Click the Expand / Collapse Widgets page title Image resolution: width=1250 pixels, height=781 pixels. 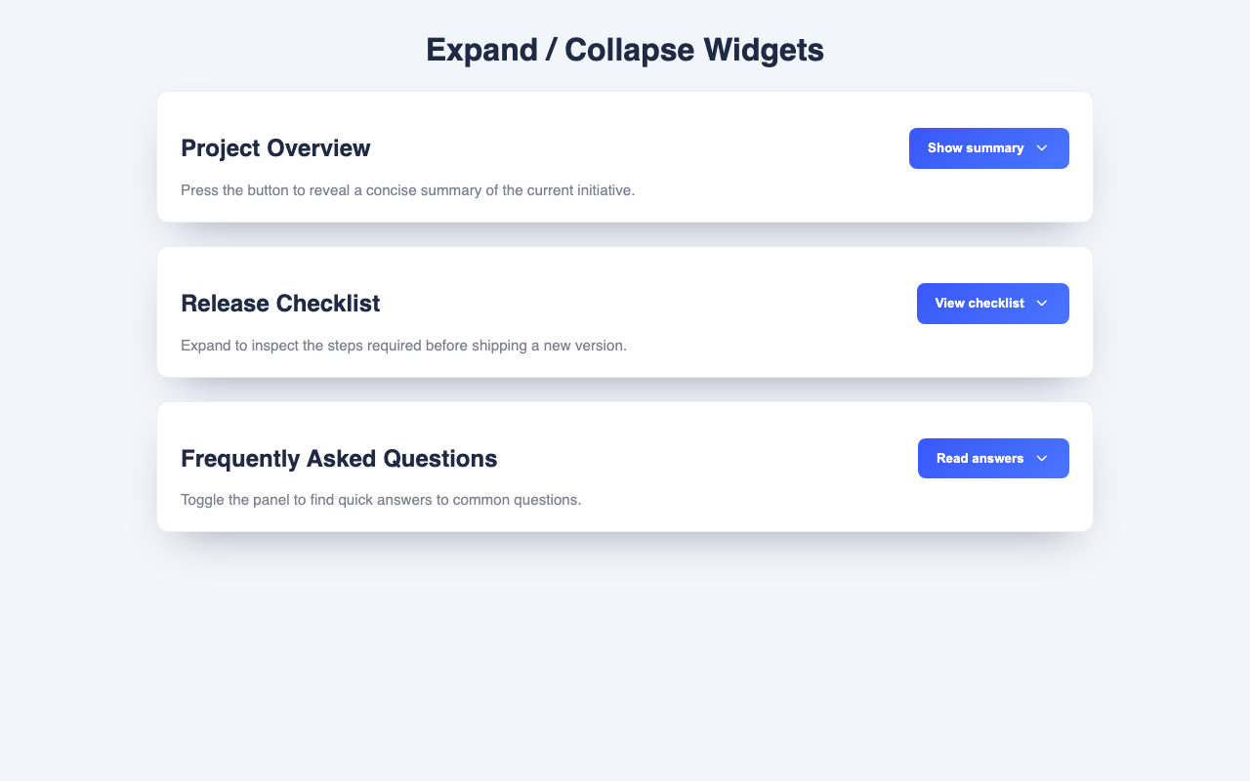[625, 49]
